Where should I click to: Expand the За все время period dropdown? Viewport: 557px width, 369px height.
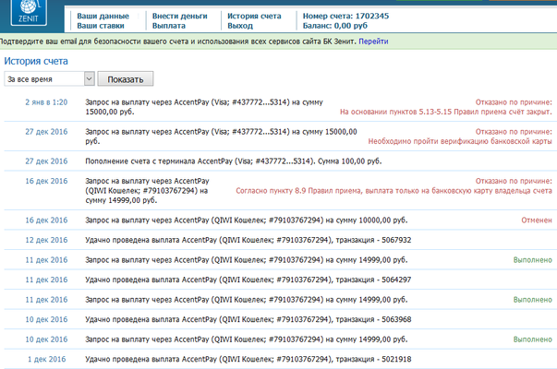click(x=50, y=79)
